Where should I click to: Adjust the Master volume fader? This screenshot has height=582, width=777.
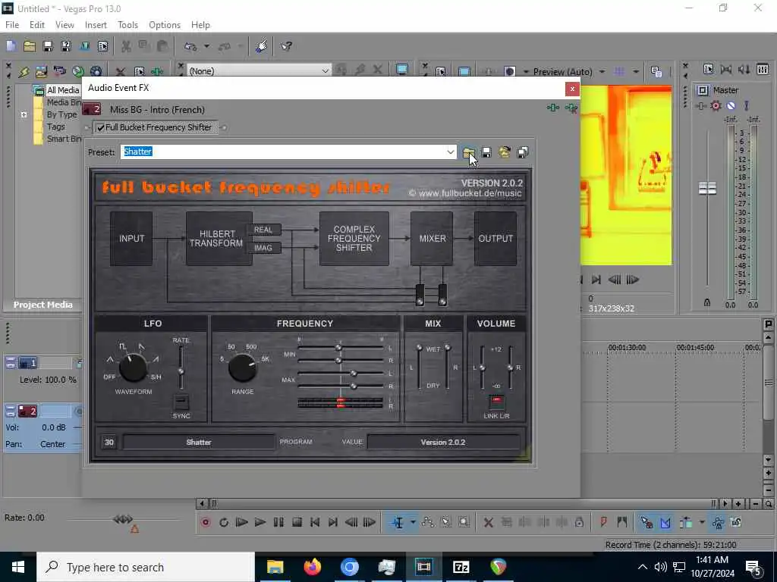pos(707,189)
